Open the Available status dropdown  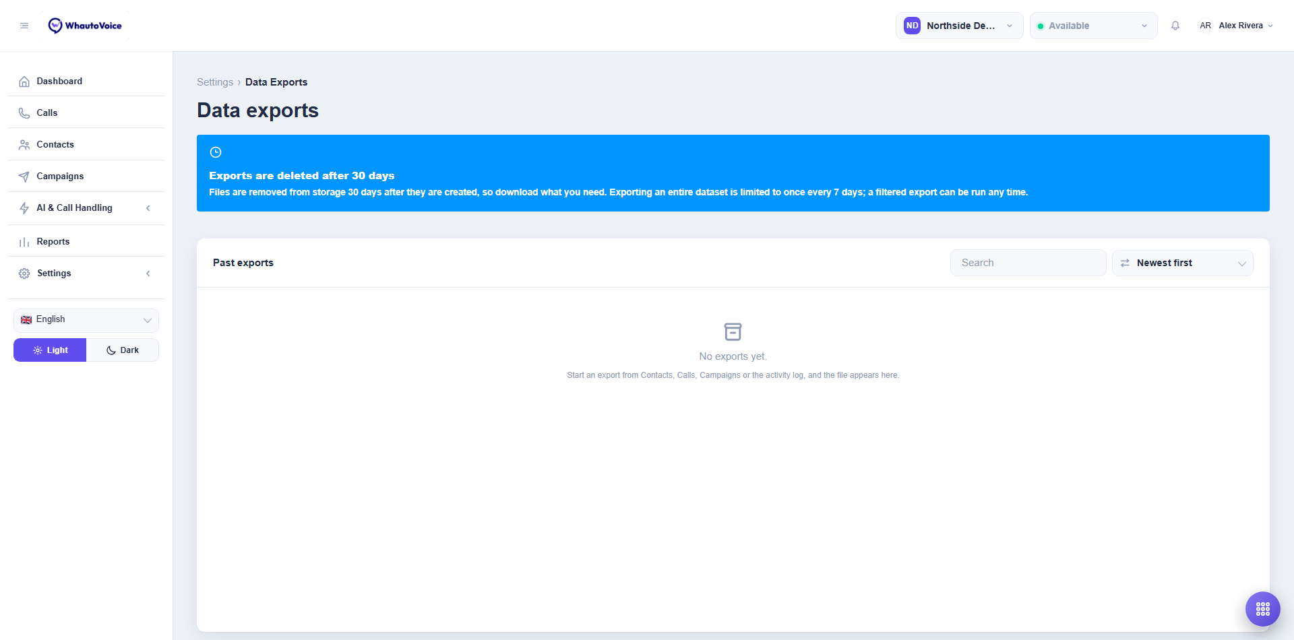point(1093,26)
